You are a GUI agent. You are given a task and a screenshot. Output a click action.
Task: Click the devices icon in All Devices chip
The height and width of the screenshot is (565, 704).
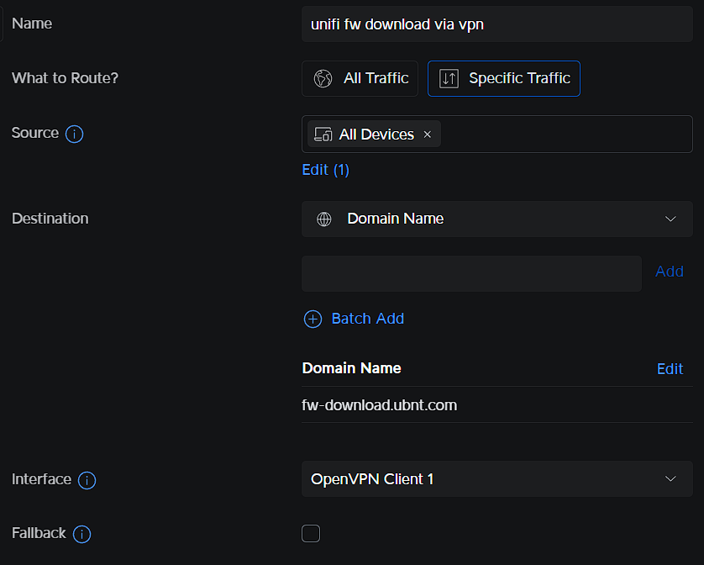(x=323, y=135)
